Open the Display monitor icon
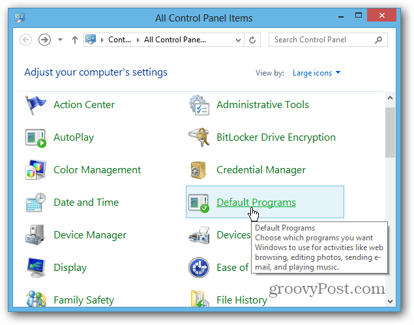Image resolution: width=414 pixels, height=325 pixels. pos(36,268)
